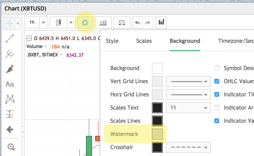Open the Background color swatch
Image resolution: width=254 pixels, height=156 pixels.
[x=157, y=68]
